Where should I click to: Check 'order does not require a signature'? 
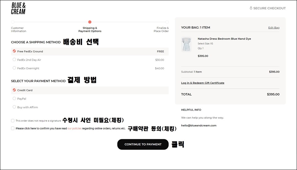[x=13, y=121]
